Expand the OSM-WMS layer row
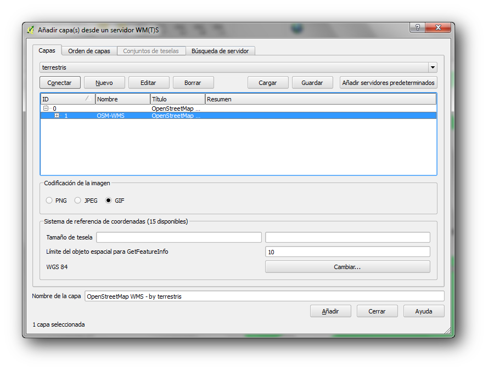The image size is (488, 371). 57,116
